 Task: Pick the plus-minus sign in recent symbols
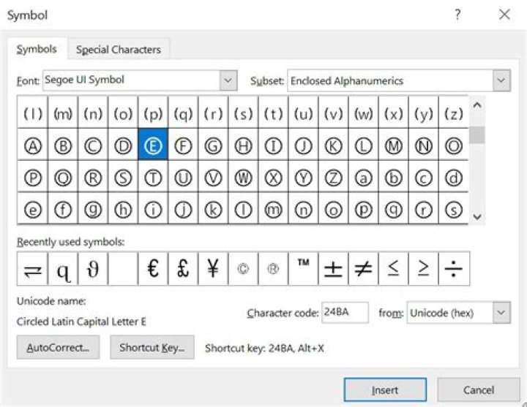coord(333,270)
